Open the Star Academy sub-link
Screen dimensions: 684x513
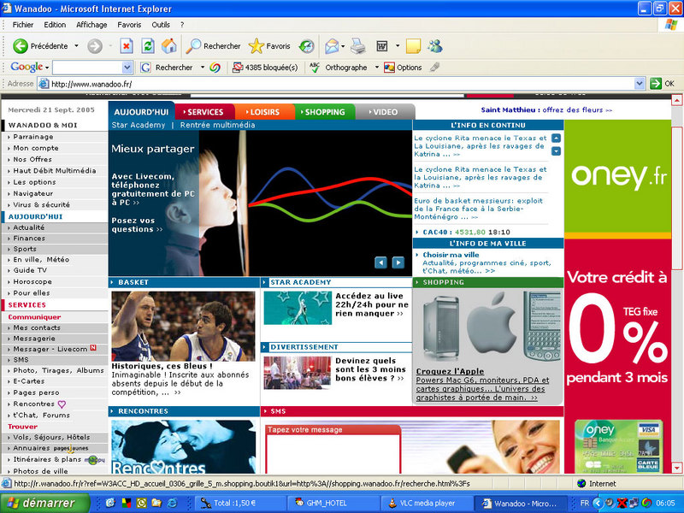click(139, 125)
